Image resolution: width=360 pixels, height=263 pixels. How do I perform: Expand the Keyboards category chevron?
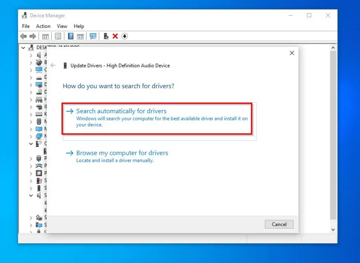tap(31, 114)
